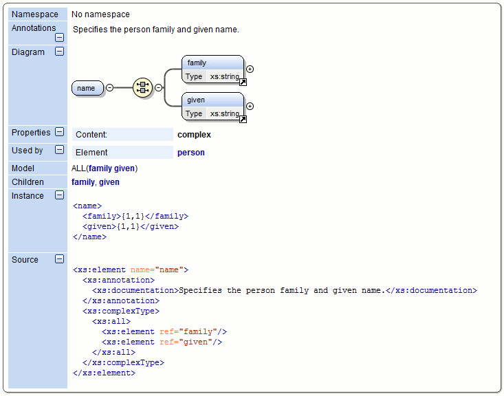Click the ALL compositor symbol in diagram
The width and height of the screenshot is (504, 396).
[142, 87]
